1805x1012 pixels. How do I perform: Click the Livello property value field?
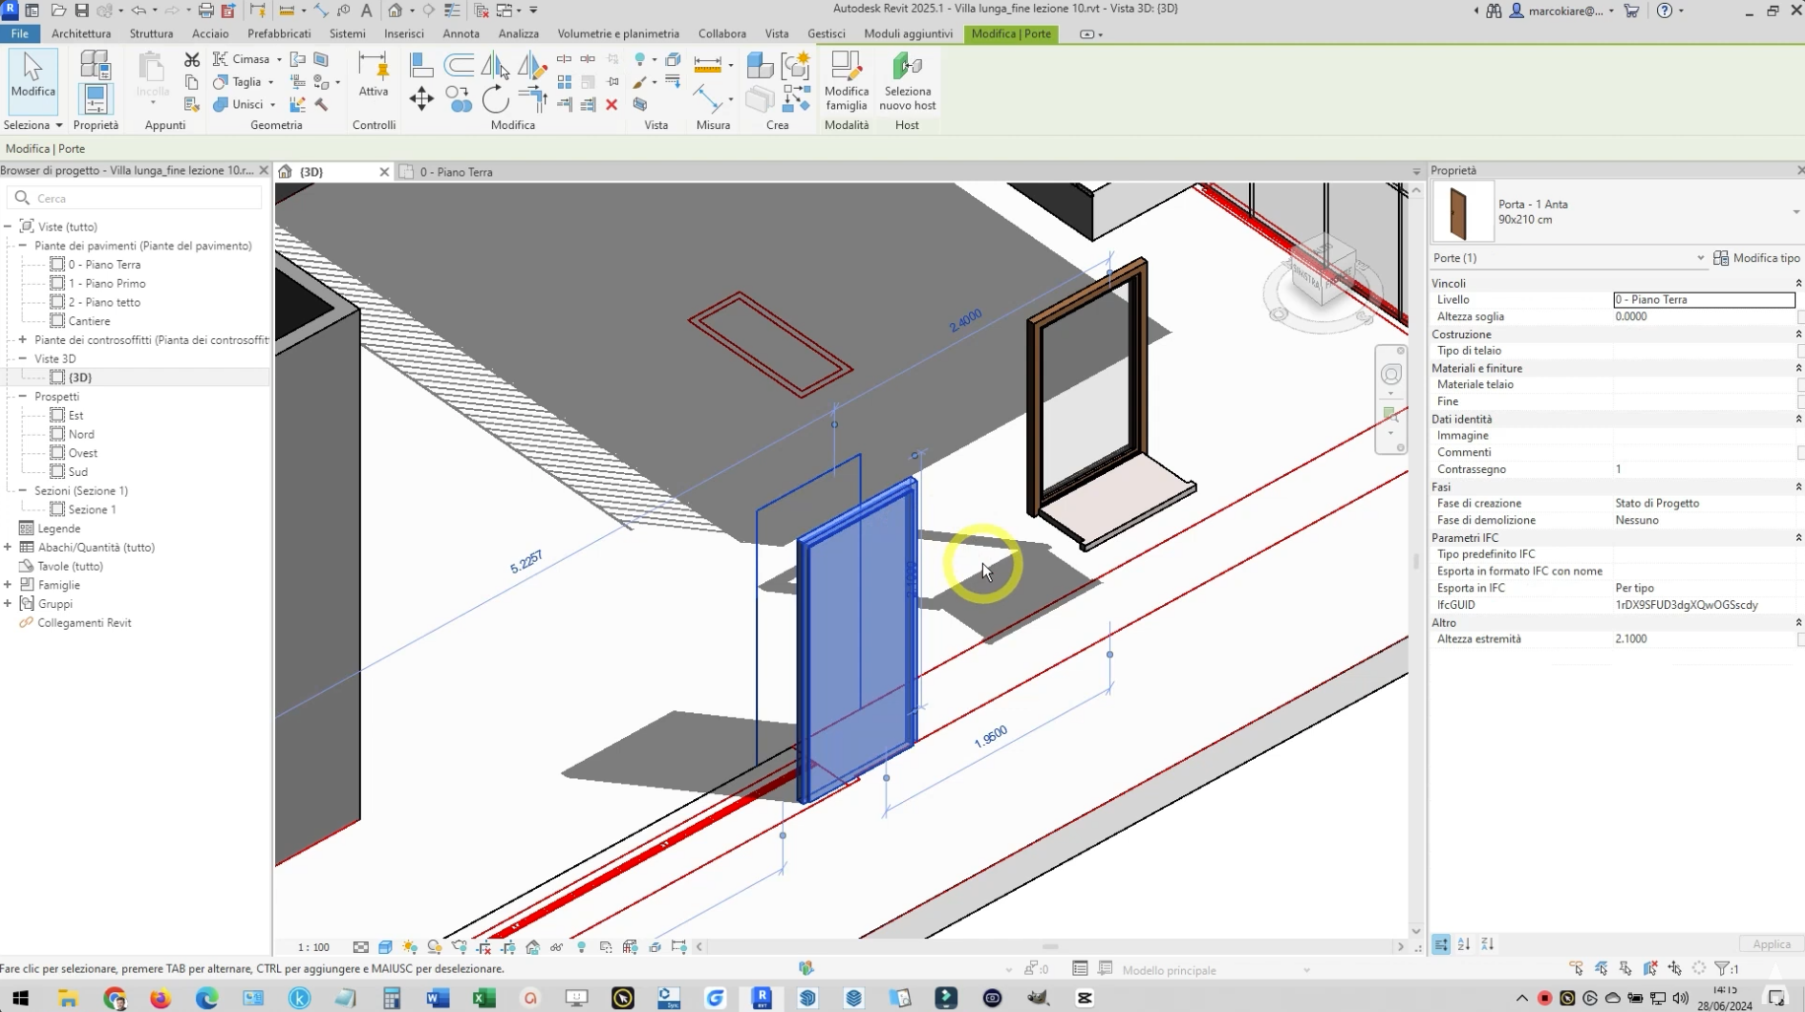[x=1702, y=300]
